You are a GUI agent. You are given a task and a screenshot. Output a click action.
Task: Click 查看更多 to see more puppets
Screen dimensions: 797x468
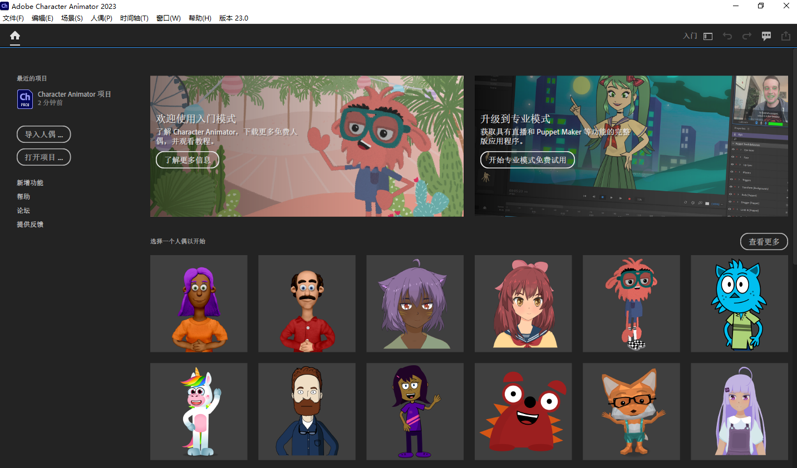pyautogui.click(x=764, y=242)
